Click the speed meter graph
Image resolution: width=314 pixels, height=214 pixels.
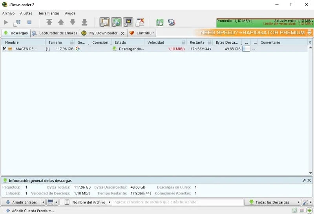click(x=265, y=23)
